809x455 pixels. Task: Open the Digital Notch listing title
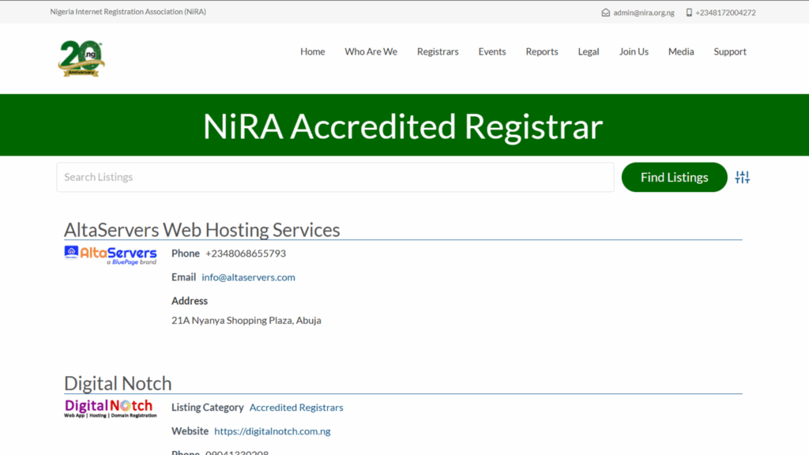coord(118,383)
